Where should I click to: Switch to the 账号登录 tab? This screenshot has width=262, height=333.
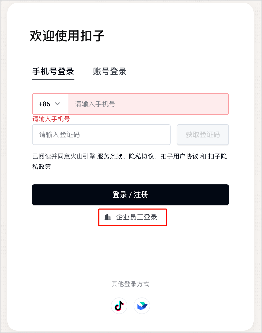click(110, 71)
